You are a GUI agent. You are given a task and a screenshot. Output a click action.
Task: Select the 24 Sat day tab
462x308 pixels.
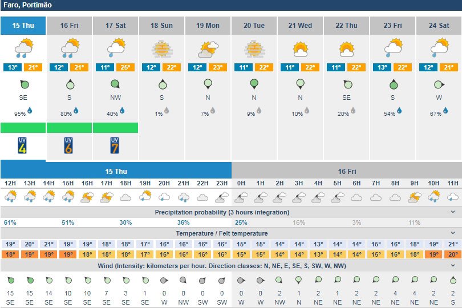[x=439, y=26]
